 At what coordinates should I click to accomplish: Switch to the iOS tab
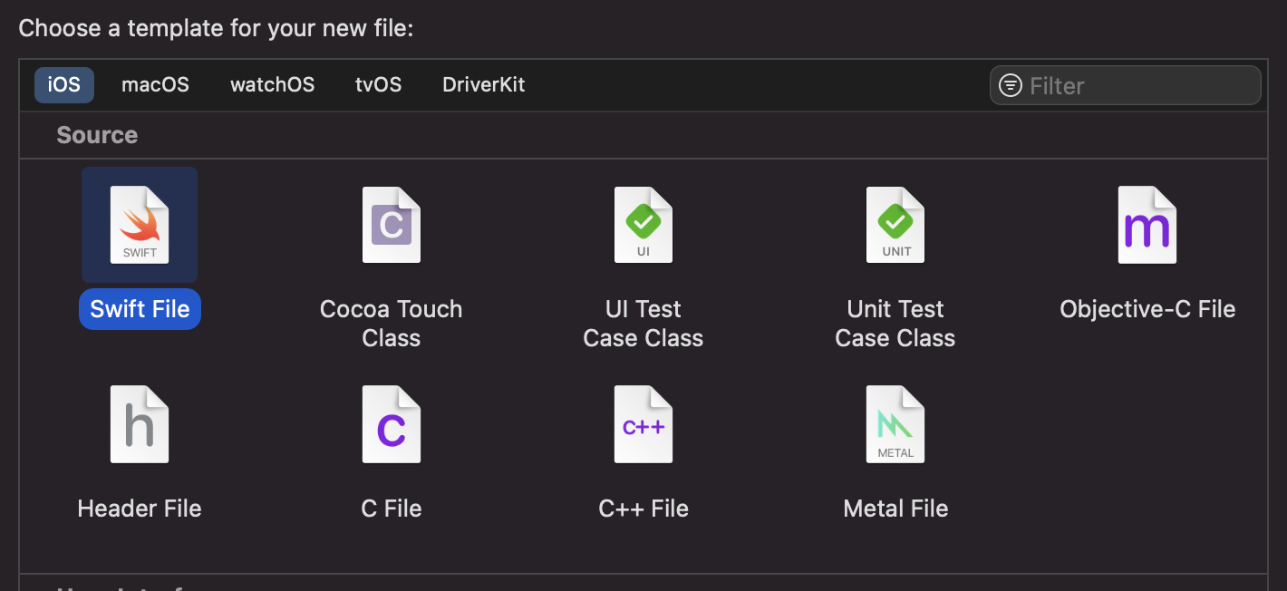pos(64,85)
